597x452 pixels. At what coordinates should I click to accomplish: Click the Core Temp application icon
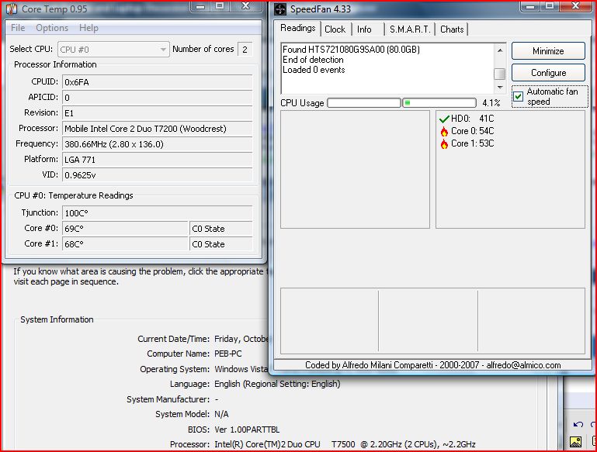pyautogui.click(x=12, y=9)
